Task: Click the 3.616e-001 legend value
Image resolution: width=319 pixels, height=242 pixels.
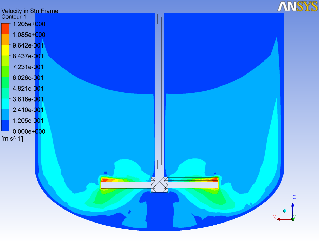Action: point(28,99)
